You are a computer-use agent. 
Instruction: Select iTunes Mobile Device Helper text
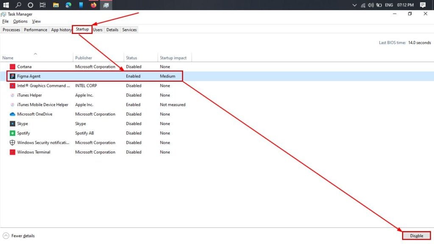click(x=43, y=105)
